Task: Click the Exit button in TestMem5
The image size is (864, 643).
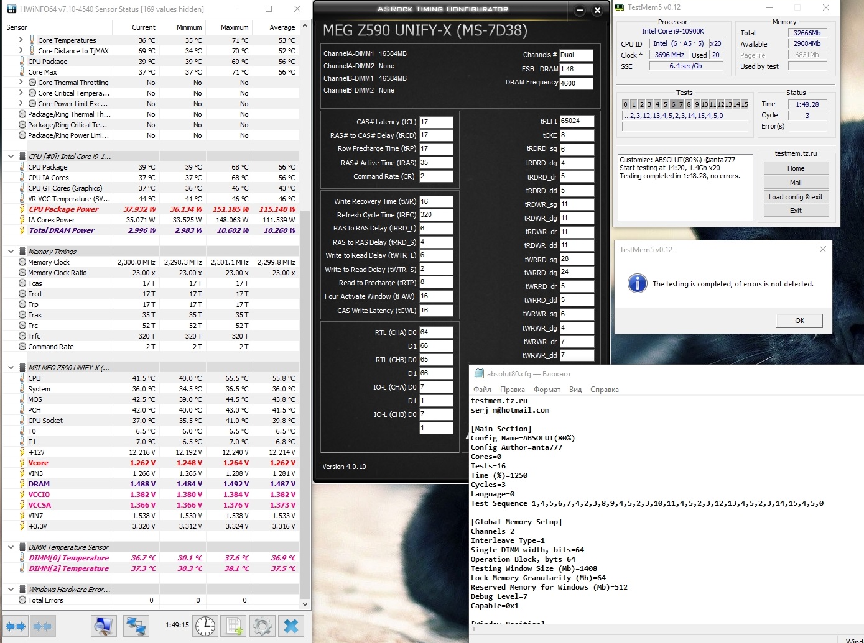Action: point(796,211)
